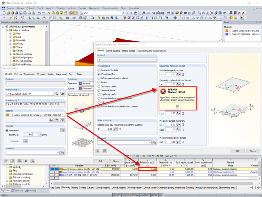Click the new line tool icon
262x197 pixels.
11,18
